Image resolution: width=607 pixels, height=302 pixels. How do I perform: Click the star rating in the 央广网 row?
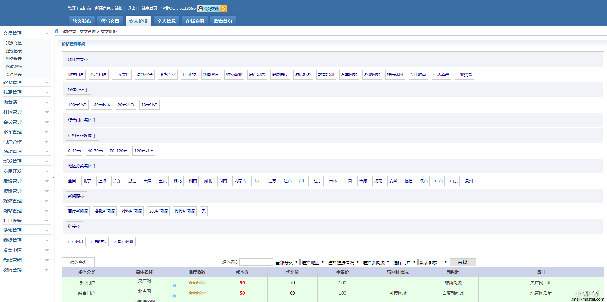(x=197, y=283)
